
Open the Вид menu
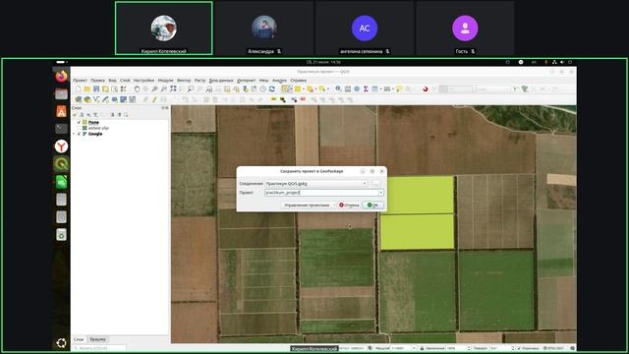pyautogui.click(x=112, y=81)
